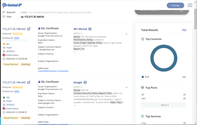The height and width of the screenshot is (125, 197).
Task: Click the *.doubleclick.net common name
Action: tap(46, 50)
